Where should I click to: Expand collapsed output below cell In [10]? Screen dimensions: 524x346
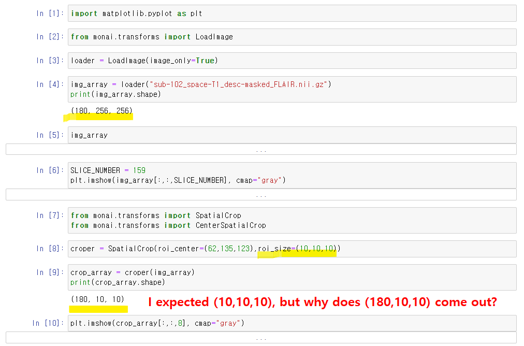261,338
